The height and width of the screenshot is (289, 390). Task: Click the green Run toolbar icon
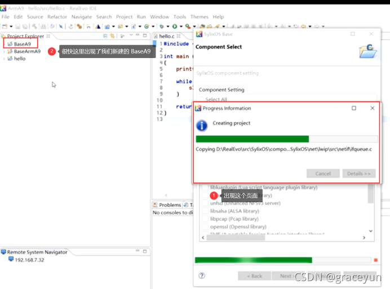tap(175, 26)
